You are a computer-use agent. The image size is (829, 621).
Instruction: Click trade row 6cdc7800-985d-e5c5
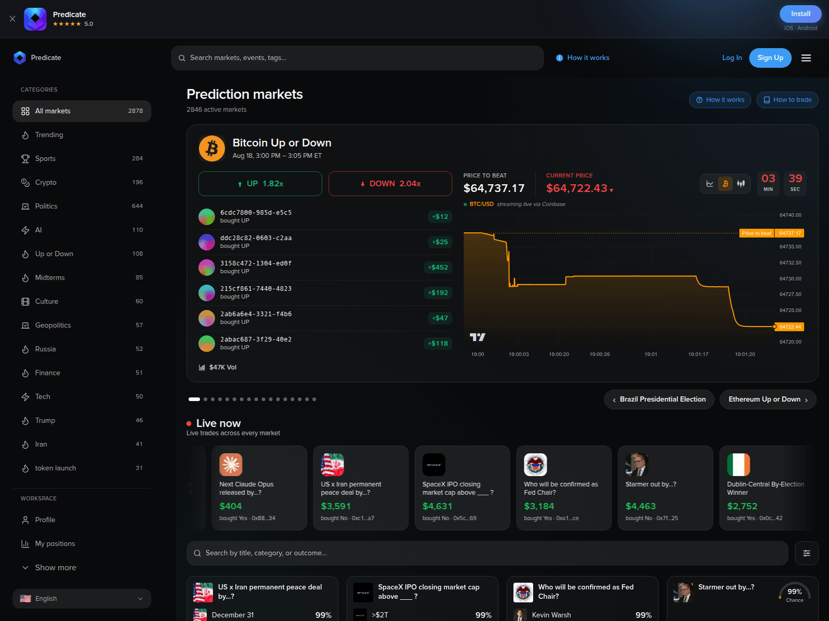click(325, 217)
